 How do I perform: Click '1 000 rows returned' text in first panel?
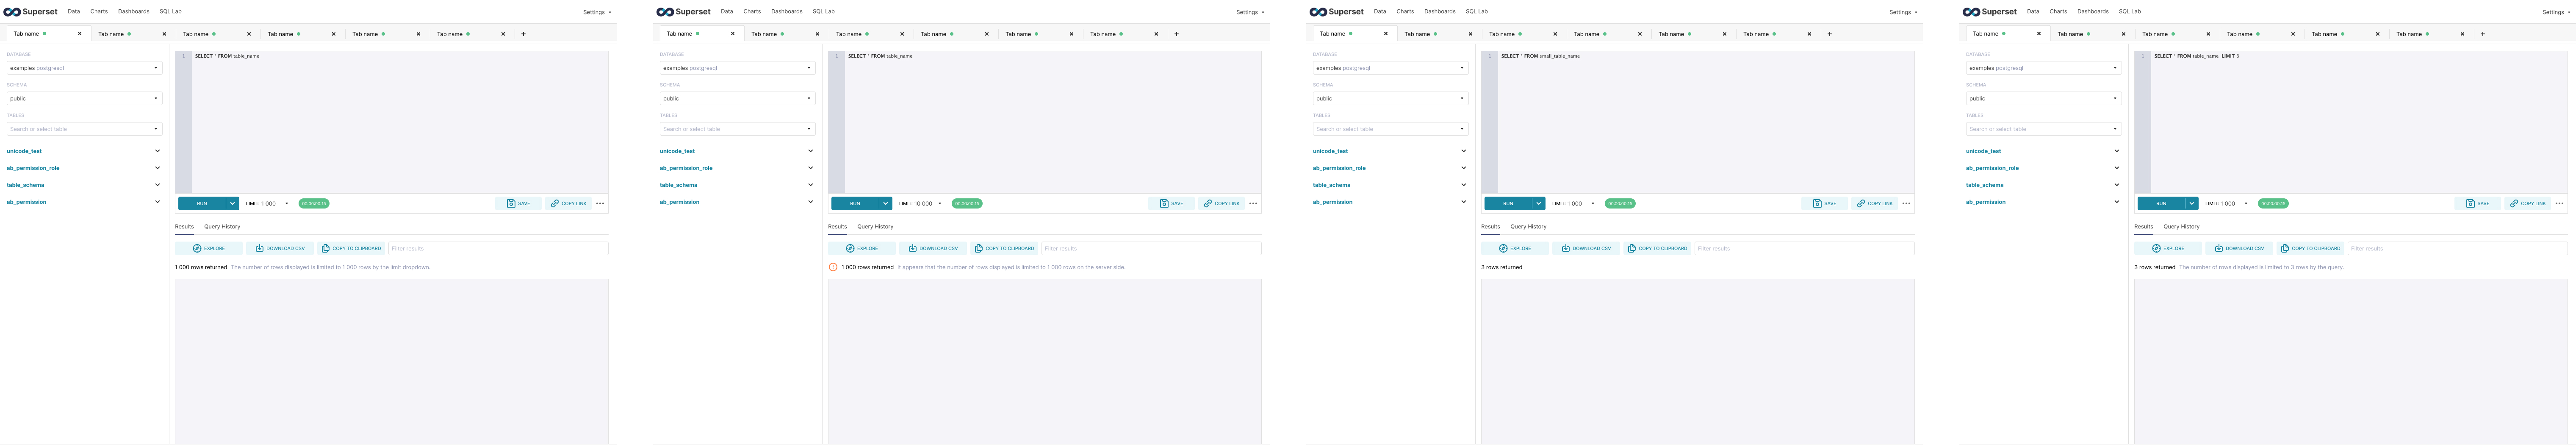201,267
